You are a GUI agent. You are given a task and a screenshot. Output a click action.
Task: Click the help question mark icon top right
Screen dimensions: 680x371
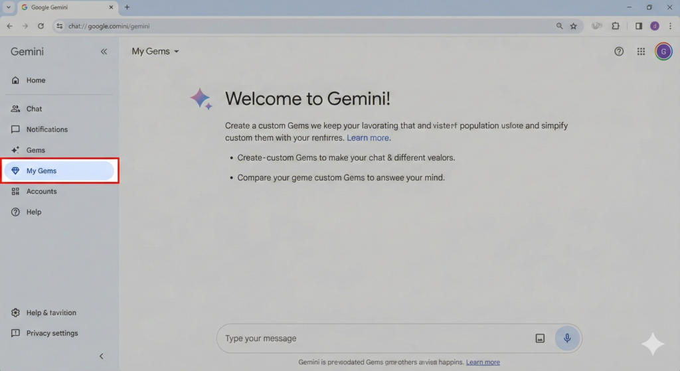[x=619, y=52]
